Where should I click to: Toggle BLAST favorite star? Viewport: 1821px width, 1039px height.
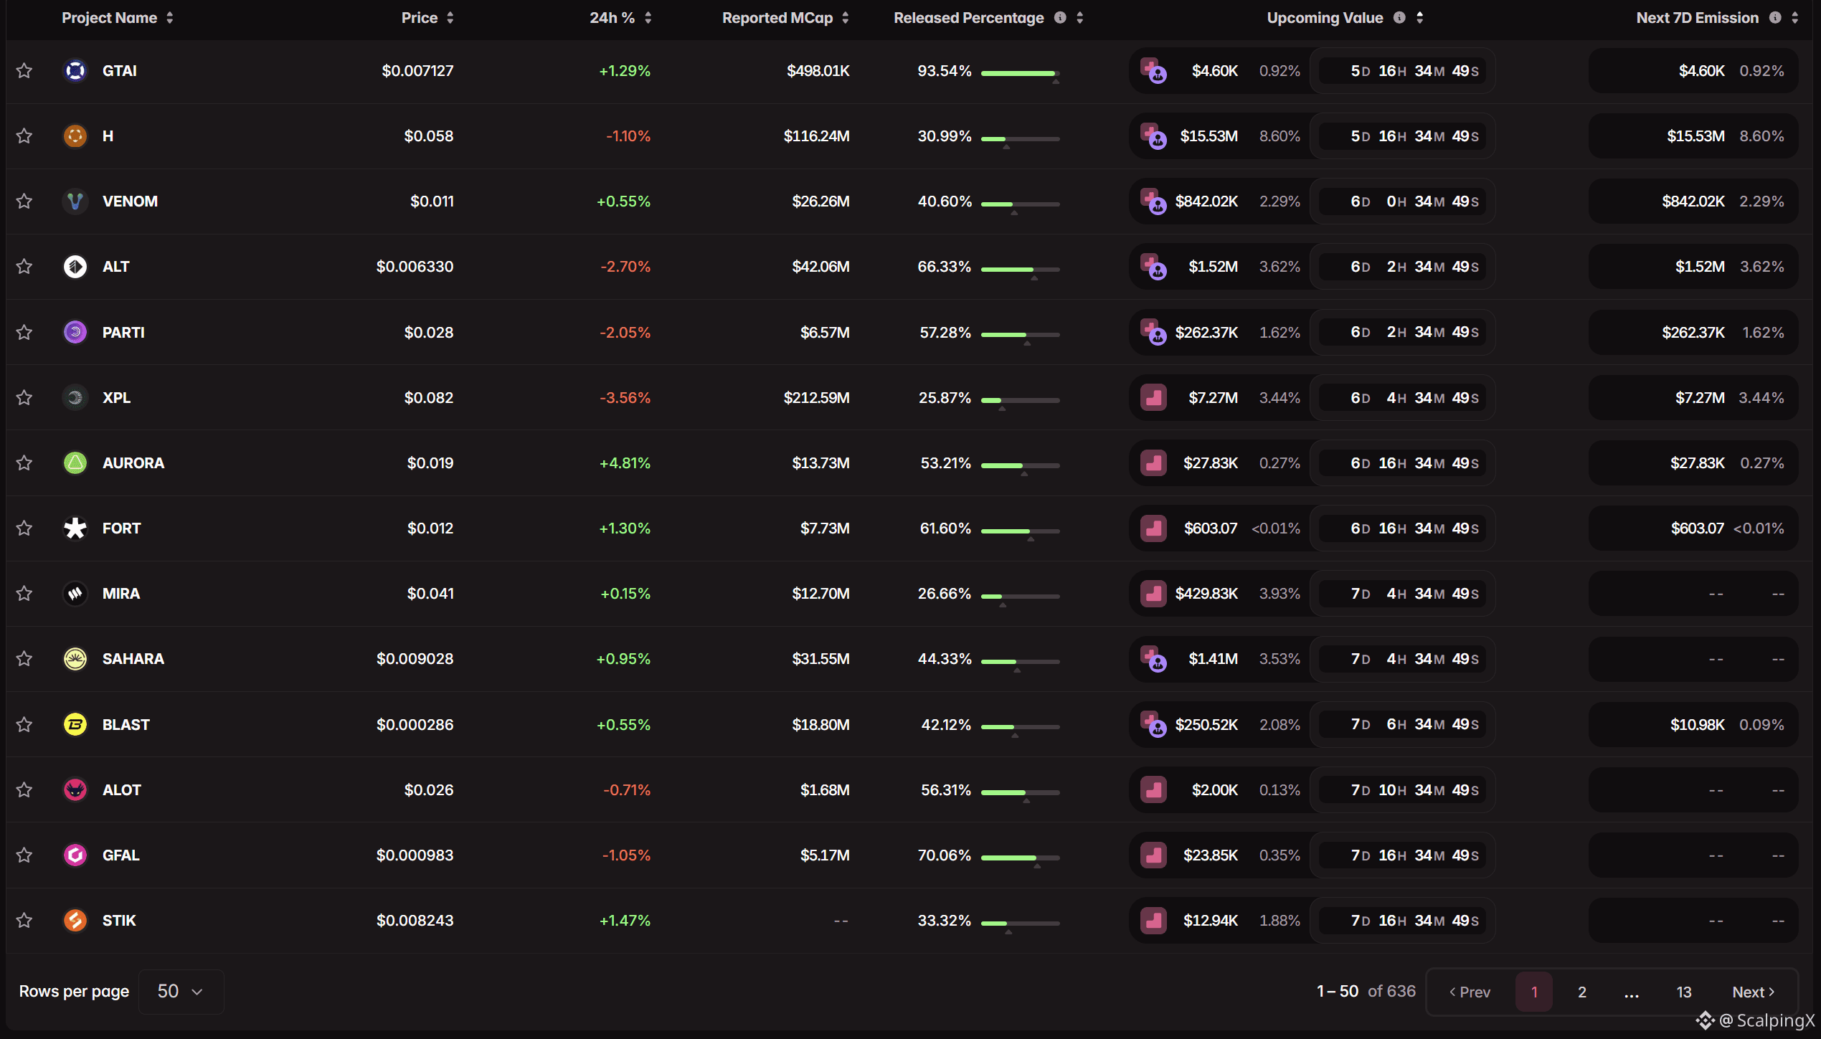24,724
